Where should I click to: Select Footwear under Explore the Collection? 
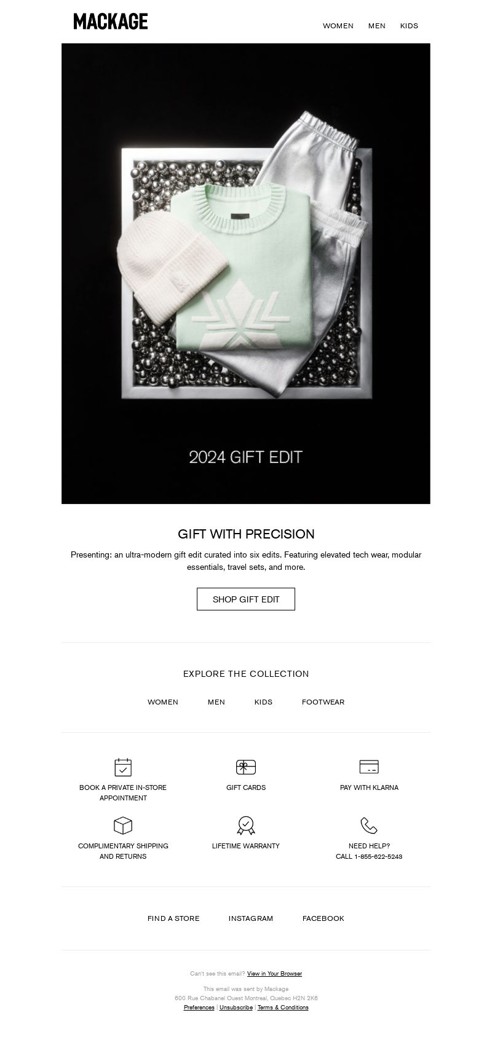coord(323,702)
